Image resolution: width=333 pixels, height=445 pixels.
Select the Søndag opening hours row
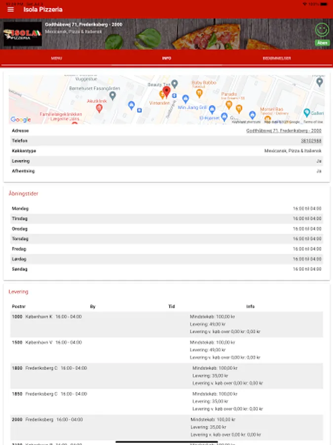[x=167, y=269]
